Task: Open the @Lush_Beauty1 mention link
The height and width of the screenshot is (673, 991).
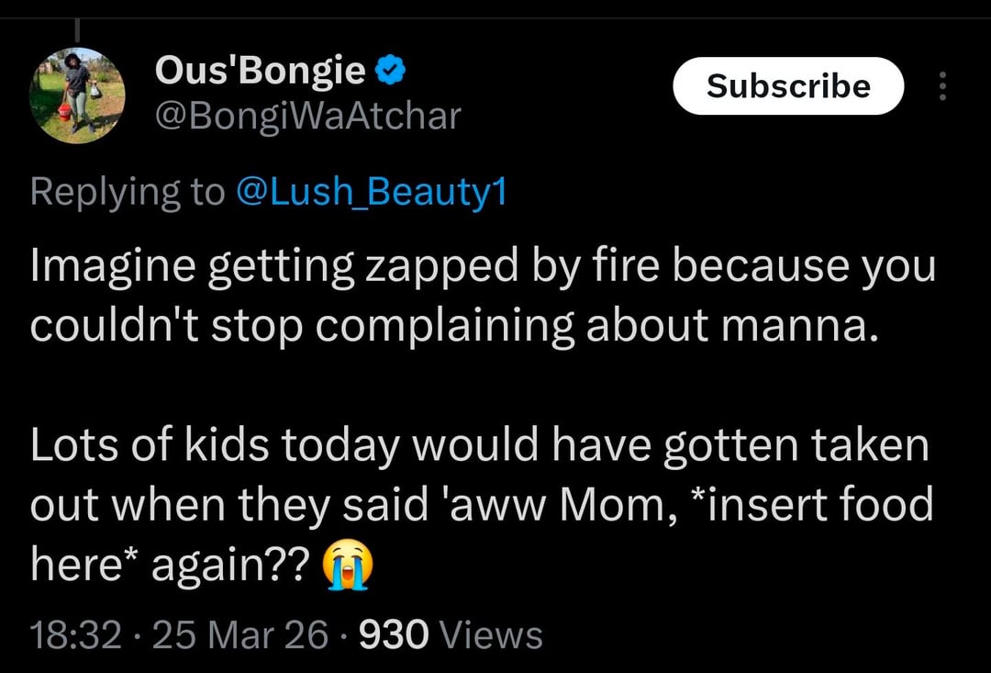Action: pyautogui.click(x=372, y=192)
